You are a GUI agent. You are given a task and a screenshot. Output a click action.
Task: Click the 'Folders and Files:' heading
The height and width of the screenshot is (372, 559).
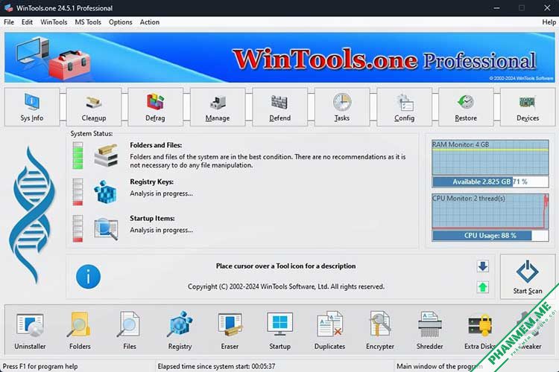click(x=156, y=145)
